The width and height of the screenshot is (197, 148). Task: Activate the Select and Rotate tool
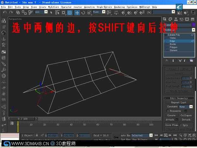pos(83,13)
